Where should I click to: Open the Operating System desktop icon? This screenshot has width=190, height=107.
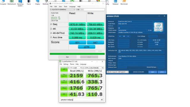pyautogui.click(x=20, y=3)
